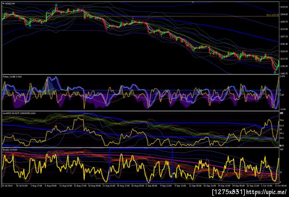Click the 6 Aug 09:00 time axis label
Image resolution: width=289 pixels, height=197 pixels.
coord(51,186)
